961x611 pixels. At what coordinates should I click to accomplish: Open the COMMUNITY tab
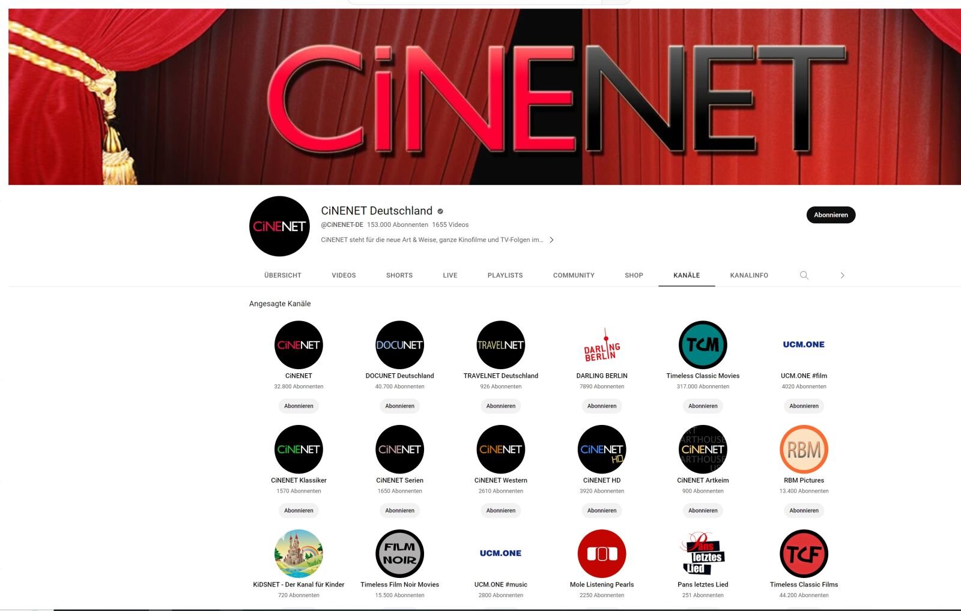pyautogui.click(x=574, y=275)
